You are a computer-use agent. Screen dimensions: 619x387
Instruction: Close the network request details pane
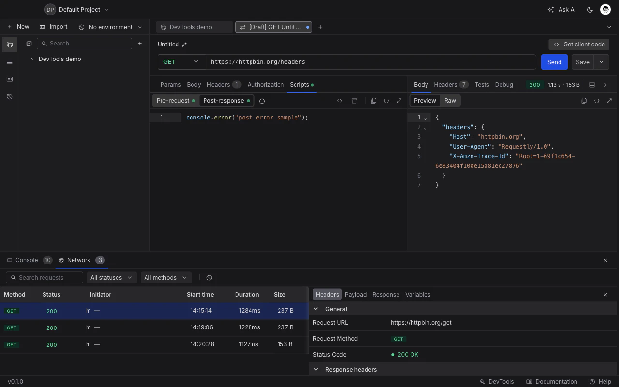(605, 295)
